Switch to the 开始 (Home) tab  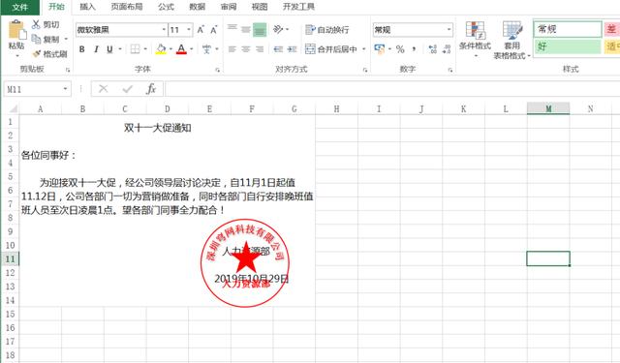point(56,7)
